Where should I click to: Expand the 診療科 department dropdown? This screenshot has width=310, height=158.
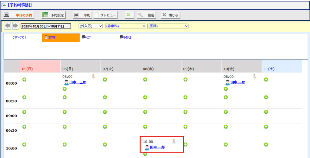point(125,26)
